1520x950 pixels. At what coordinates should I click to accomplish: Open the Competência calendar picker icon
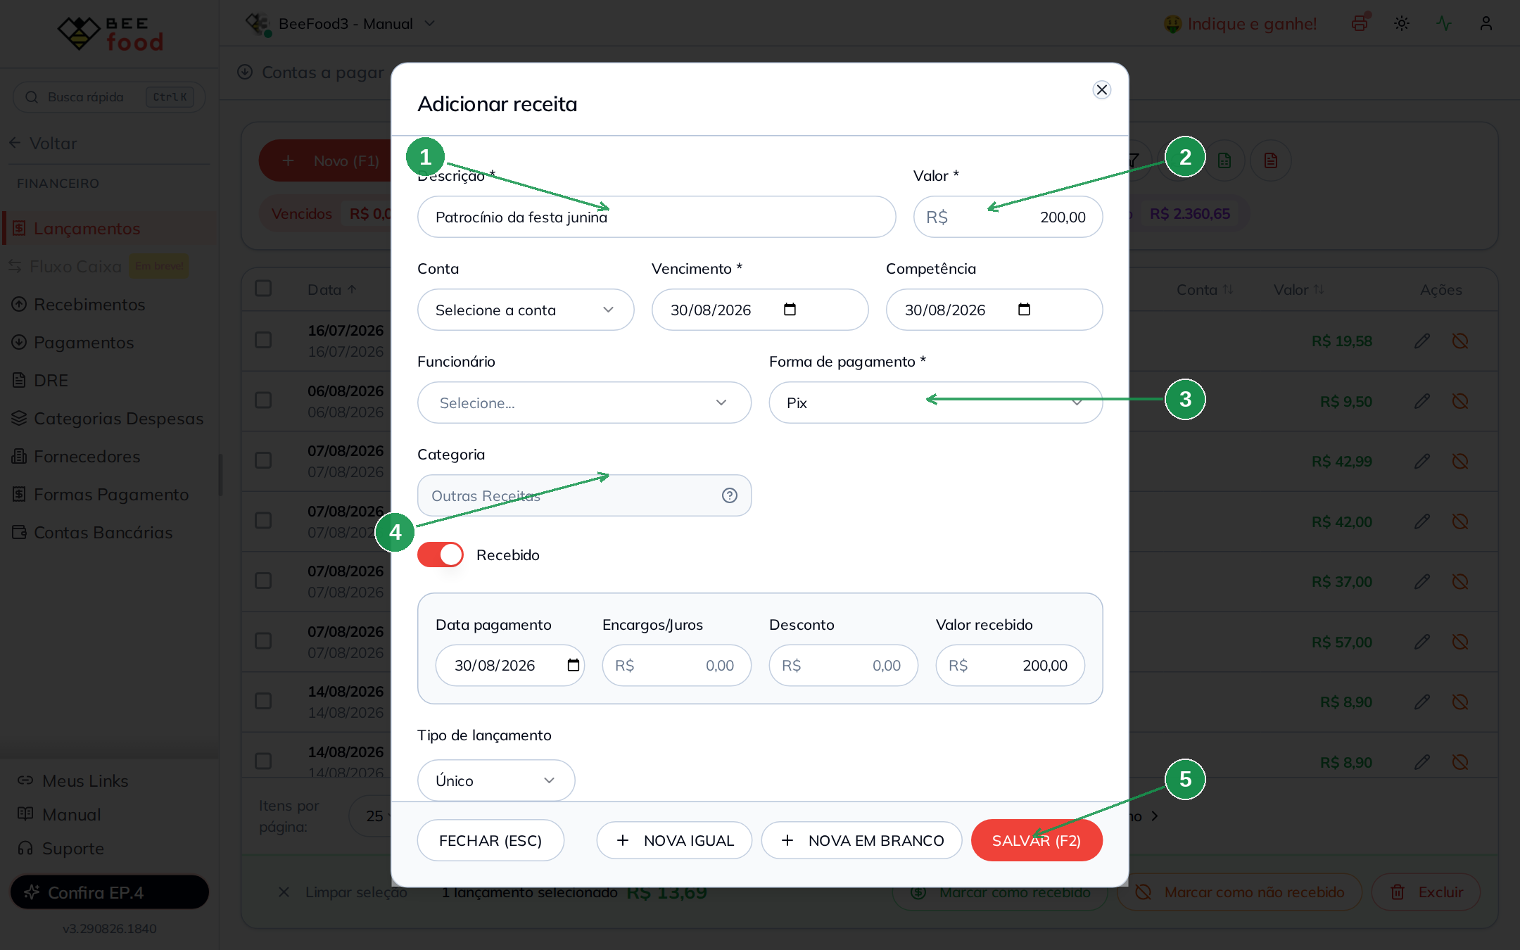(1024, 310)
